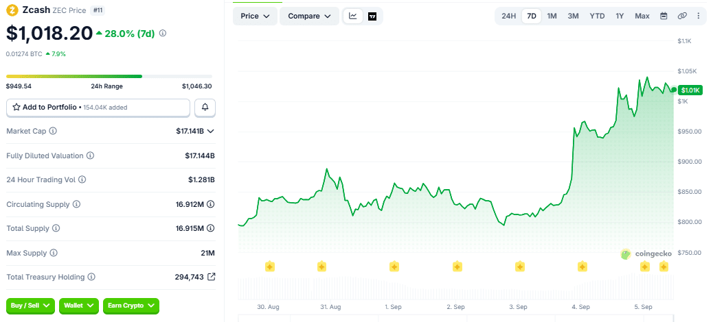Click the Zcash coin logo icon
The height and width of the screenshot is (322, 713).
coord(13,10)
